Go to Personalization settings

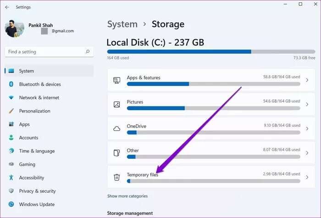(x=34, y=111)
